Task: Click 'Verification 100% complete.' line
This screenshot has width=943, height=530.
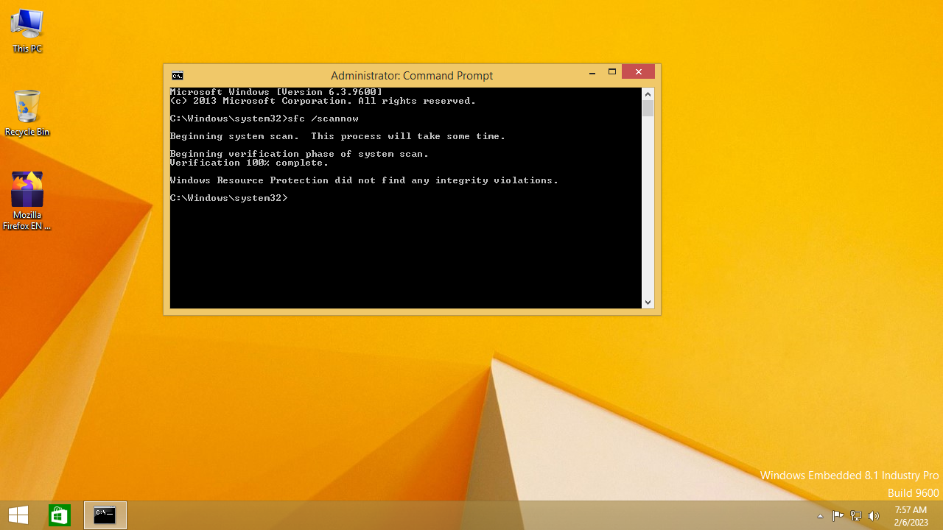Action: (x=249, y=163)
